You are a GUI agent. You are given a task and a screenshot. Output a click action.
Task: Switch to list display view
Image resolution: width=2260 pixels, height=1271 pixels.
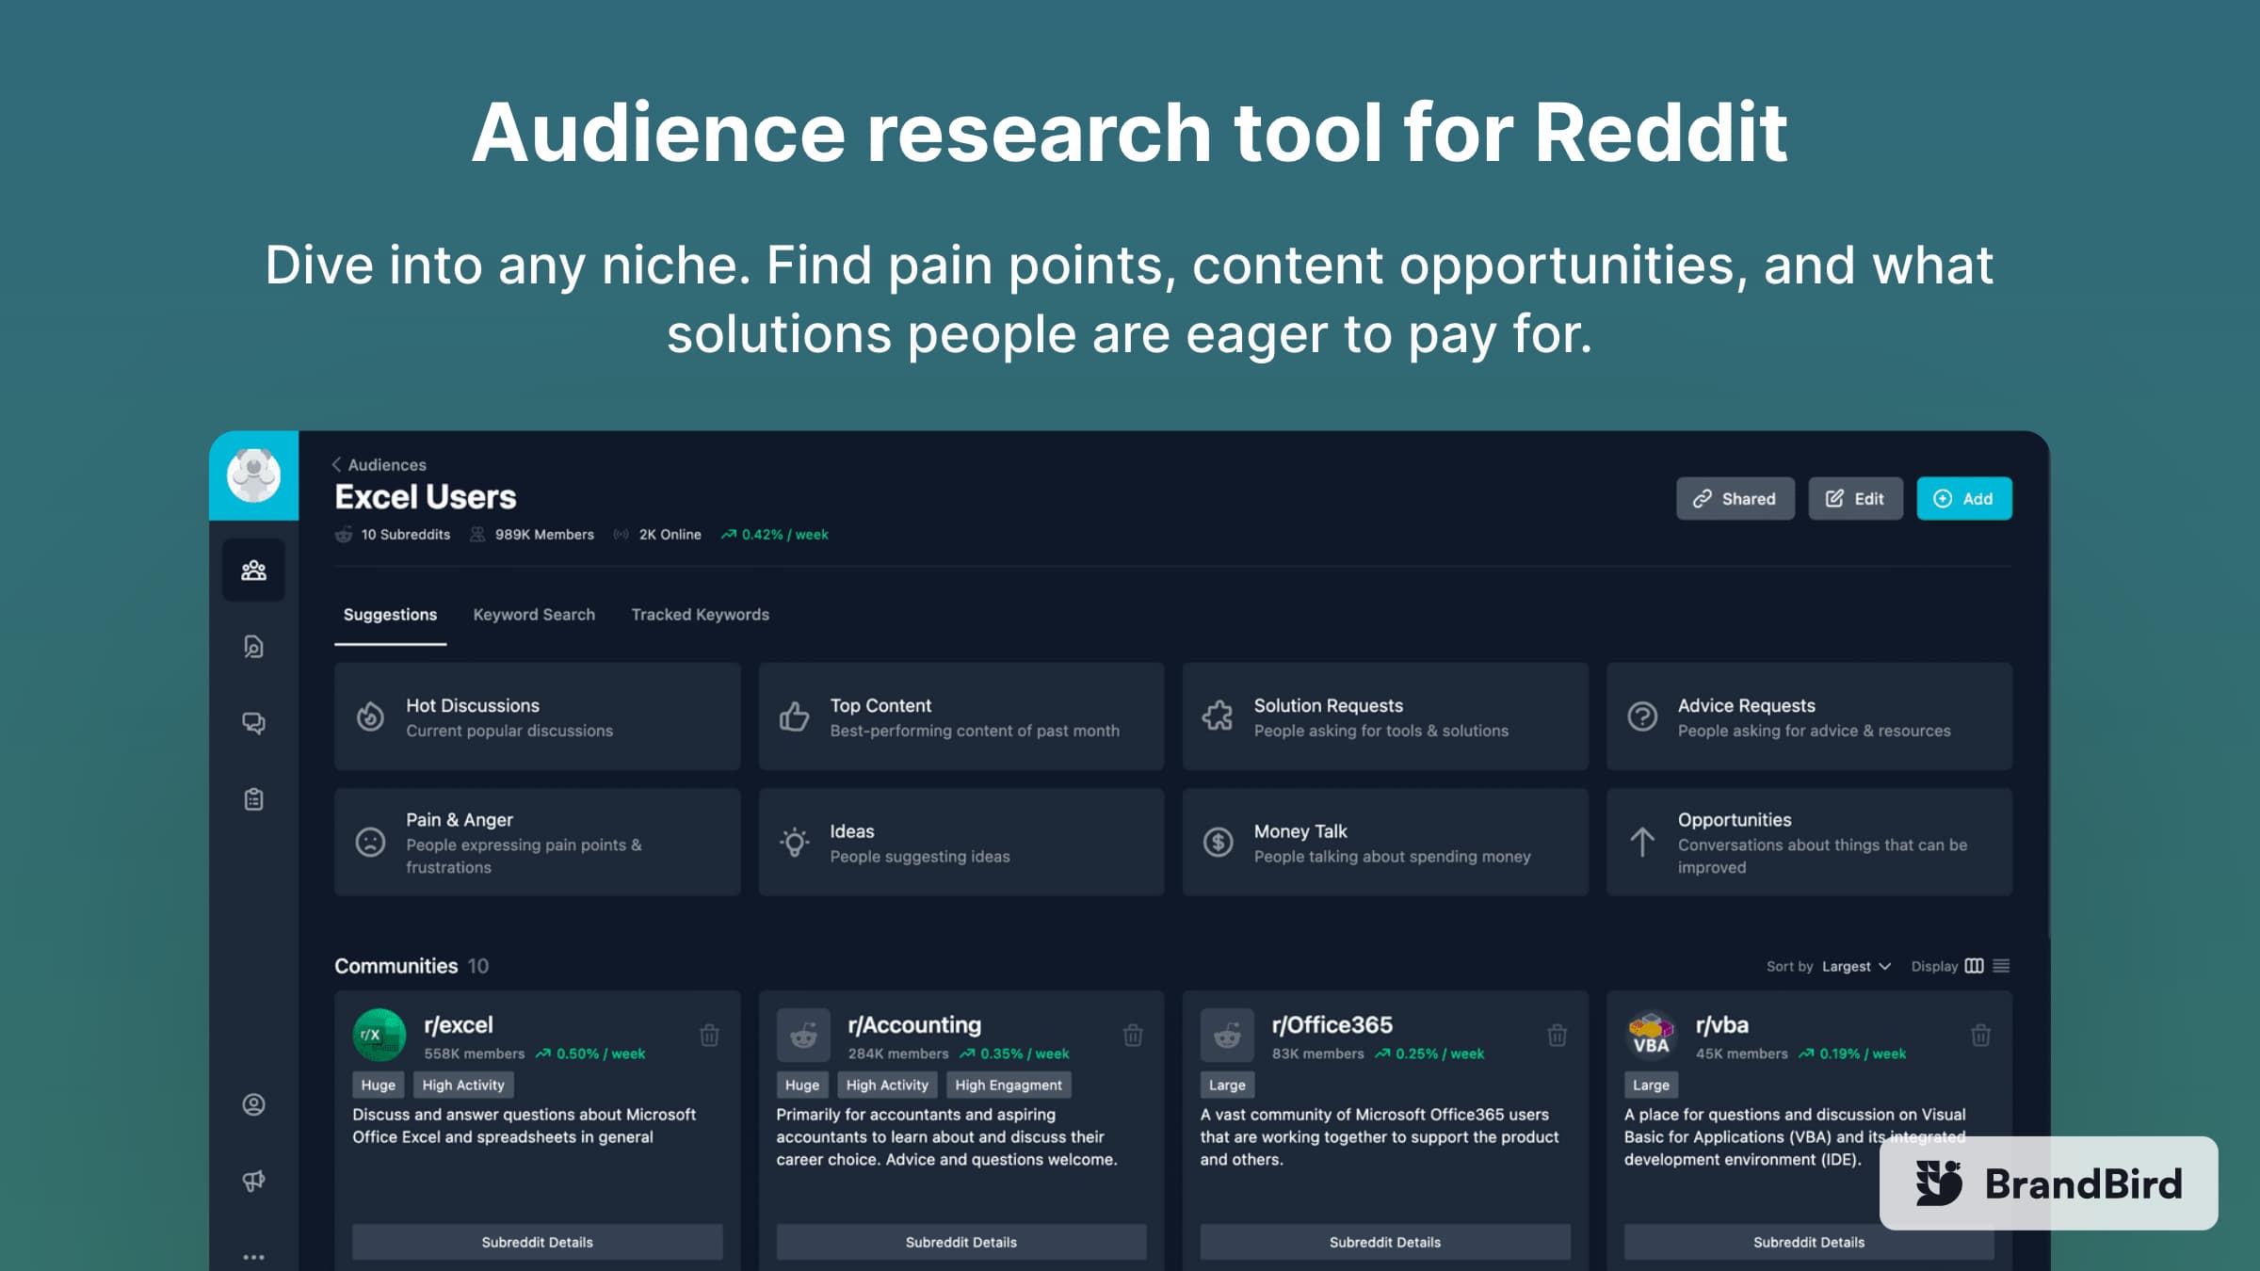2001,966
